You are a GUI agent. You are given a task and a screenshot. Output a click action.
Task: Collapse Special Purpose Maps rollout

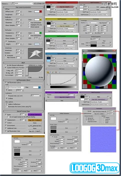(23, 111)
